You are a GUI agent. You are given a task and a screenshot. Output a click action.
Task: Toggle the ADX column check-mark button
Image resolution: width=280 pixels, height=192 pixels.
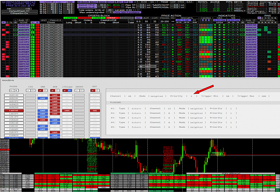click(x=53, y=91)
